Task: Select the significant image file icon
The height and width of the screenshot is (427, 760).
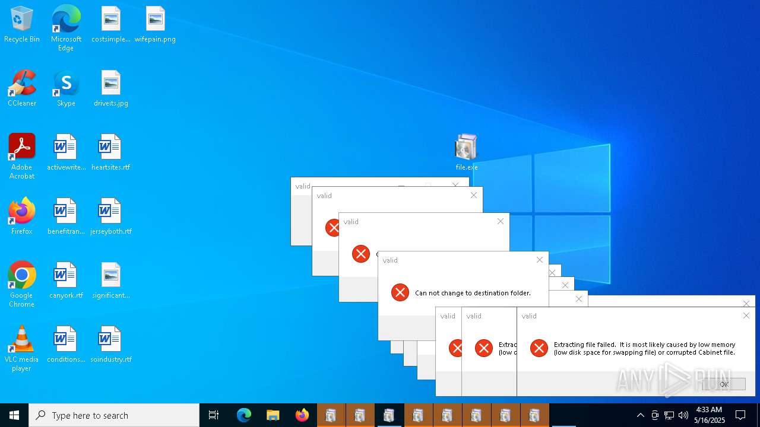Action: (111, 281)
